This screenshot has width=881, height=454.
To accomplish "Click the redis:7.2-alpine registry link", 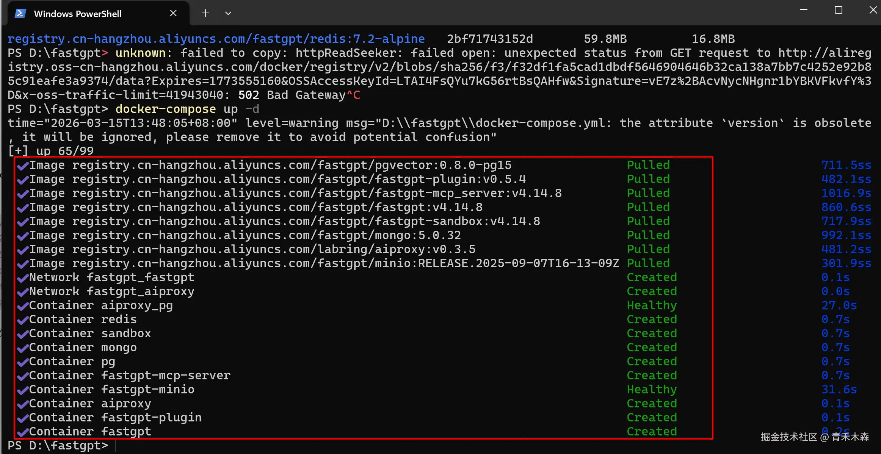I will pos(216,39).
